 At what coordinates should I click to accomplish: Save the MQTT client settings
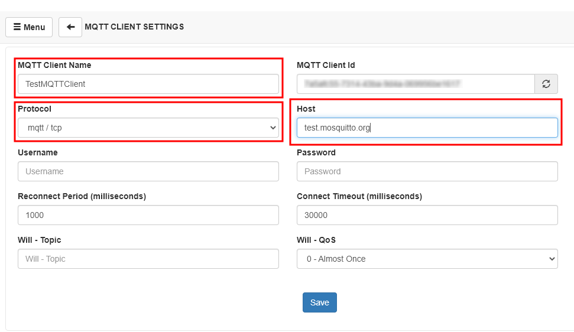click(320, 302)
